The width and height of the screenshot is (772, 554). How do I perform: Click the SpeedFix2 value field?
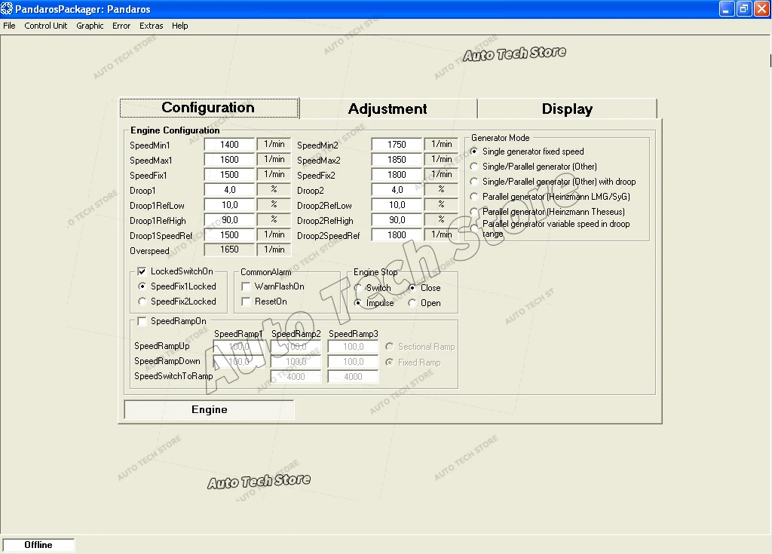[397, 175]
